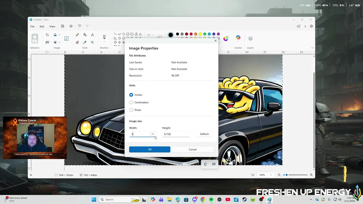
Task: Open the File menu
Action: click(x=32, y=26)
